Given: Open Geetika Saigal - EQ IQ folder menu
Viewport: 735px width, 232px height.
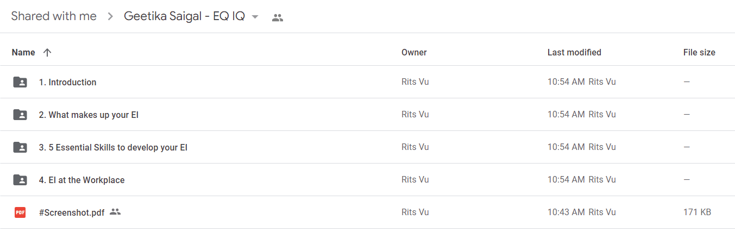Looking at the screenshot, I should (x=184, y=16).
